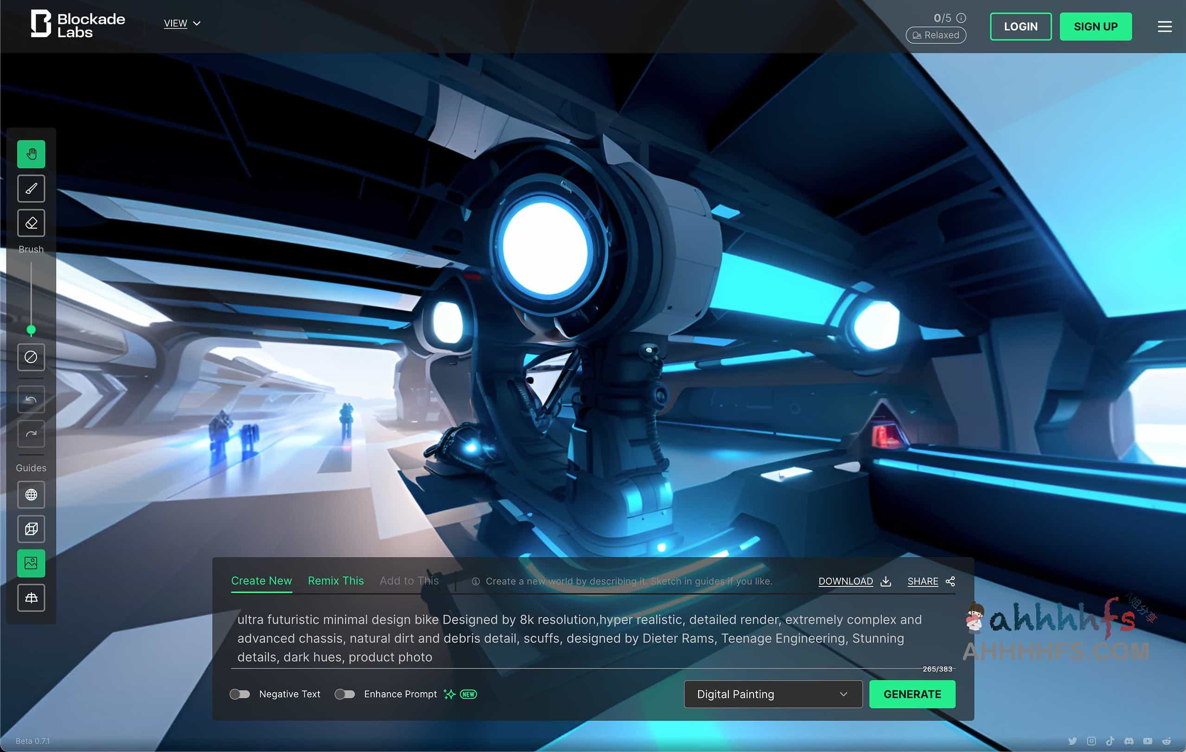Redo the sketch stroke
The height and width of the screenshot is (752, 1186).
pyautogui.click(x=31, y=434)
